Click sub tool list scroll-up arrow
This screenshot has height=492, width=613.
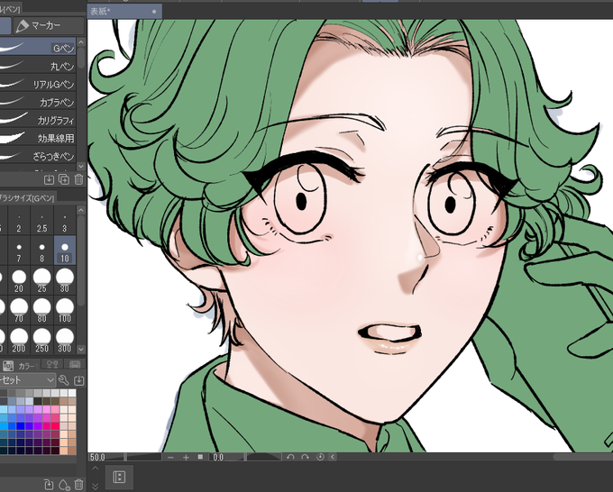point(81,41)
